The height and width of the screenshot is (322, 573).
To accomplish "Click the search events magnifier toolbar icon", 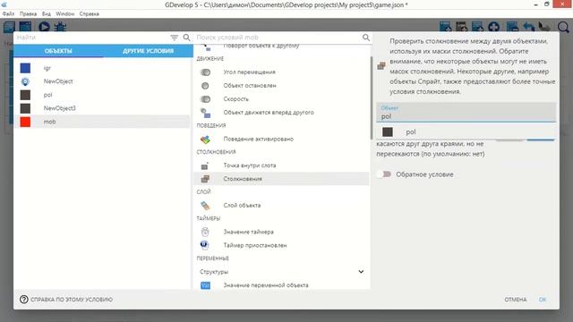I will 563,27.
